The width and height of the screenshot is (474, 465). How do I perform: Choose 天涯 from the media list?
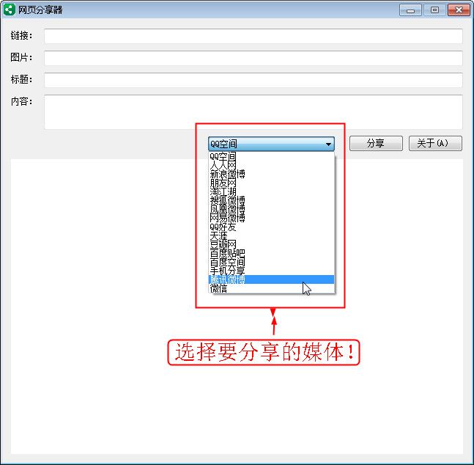[x=271, y=235]
